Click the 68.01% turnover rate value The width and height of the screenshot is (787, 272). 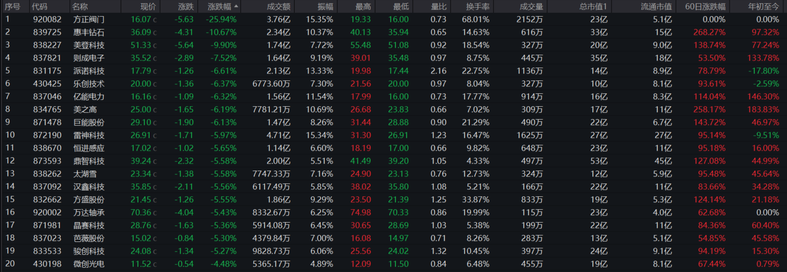pos(475,19)
